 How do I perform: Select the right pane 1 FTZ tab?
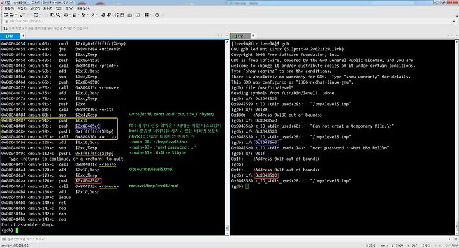click(240, 36)
